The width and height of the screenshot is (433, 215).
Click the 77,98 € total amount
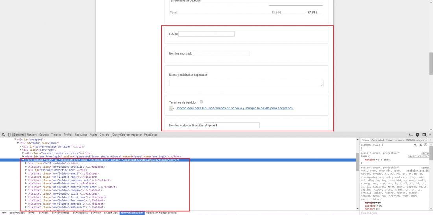click(312, 13)
